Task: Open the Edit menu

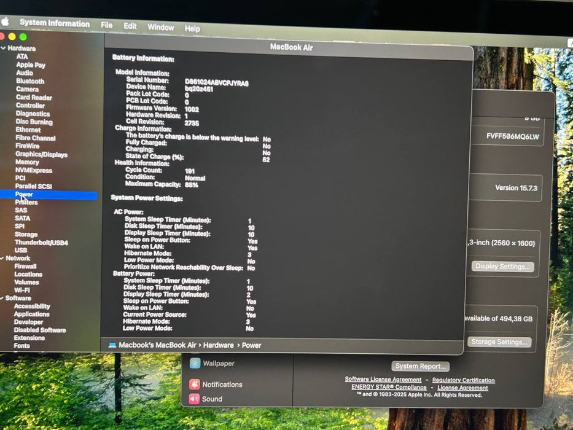Action: pos(130,26)
